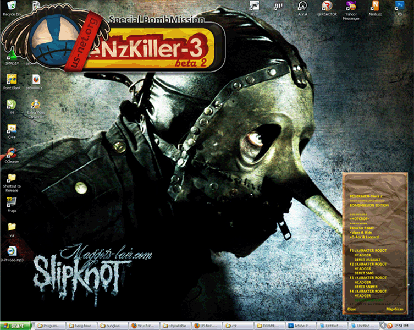Open the Photoshop PD desktop shortcut
414x330 pixels.
pyautogui.click(x=400, y=8)
